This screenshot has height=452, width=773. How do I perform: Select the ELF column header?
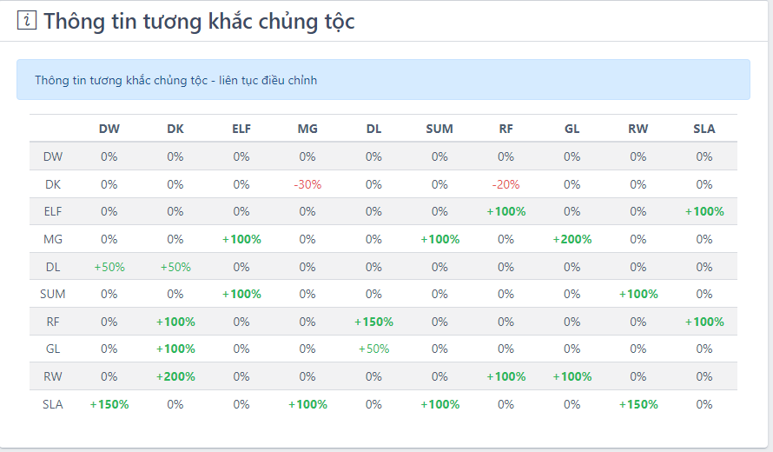click(241, 129)
